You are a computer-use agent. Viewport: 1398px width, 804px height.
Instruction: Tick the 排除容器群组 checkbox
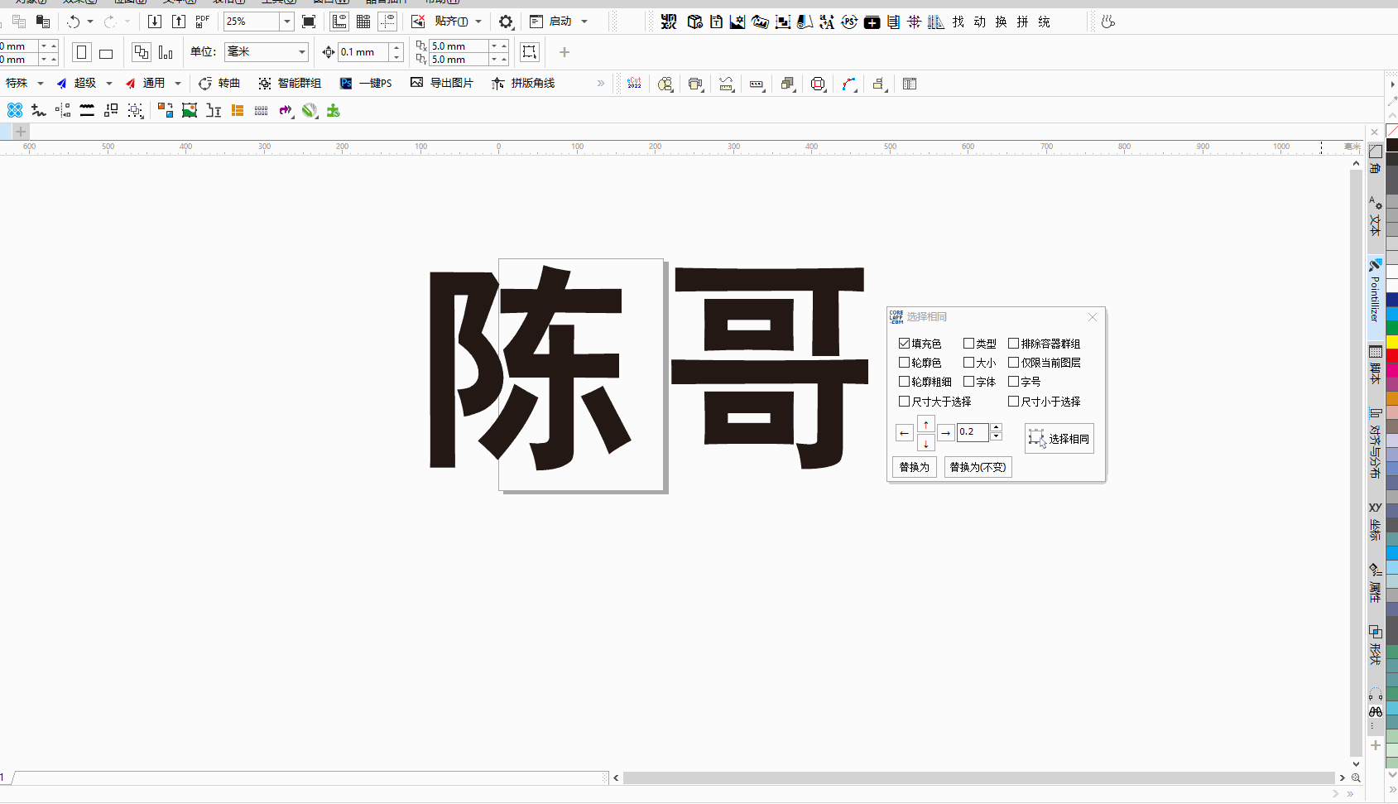1013,343
